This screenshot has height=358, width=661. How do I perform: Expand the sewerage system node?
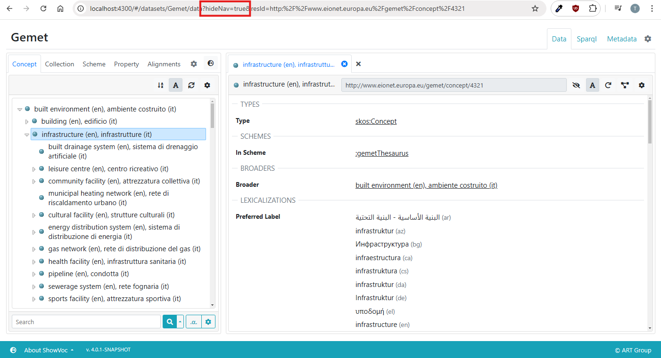tap(34, 286)
